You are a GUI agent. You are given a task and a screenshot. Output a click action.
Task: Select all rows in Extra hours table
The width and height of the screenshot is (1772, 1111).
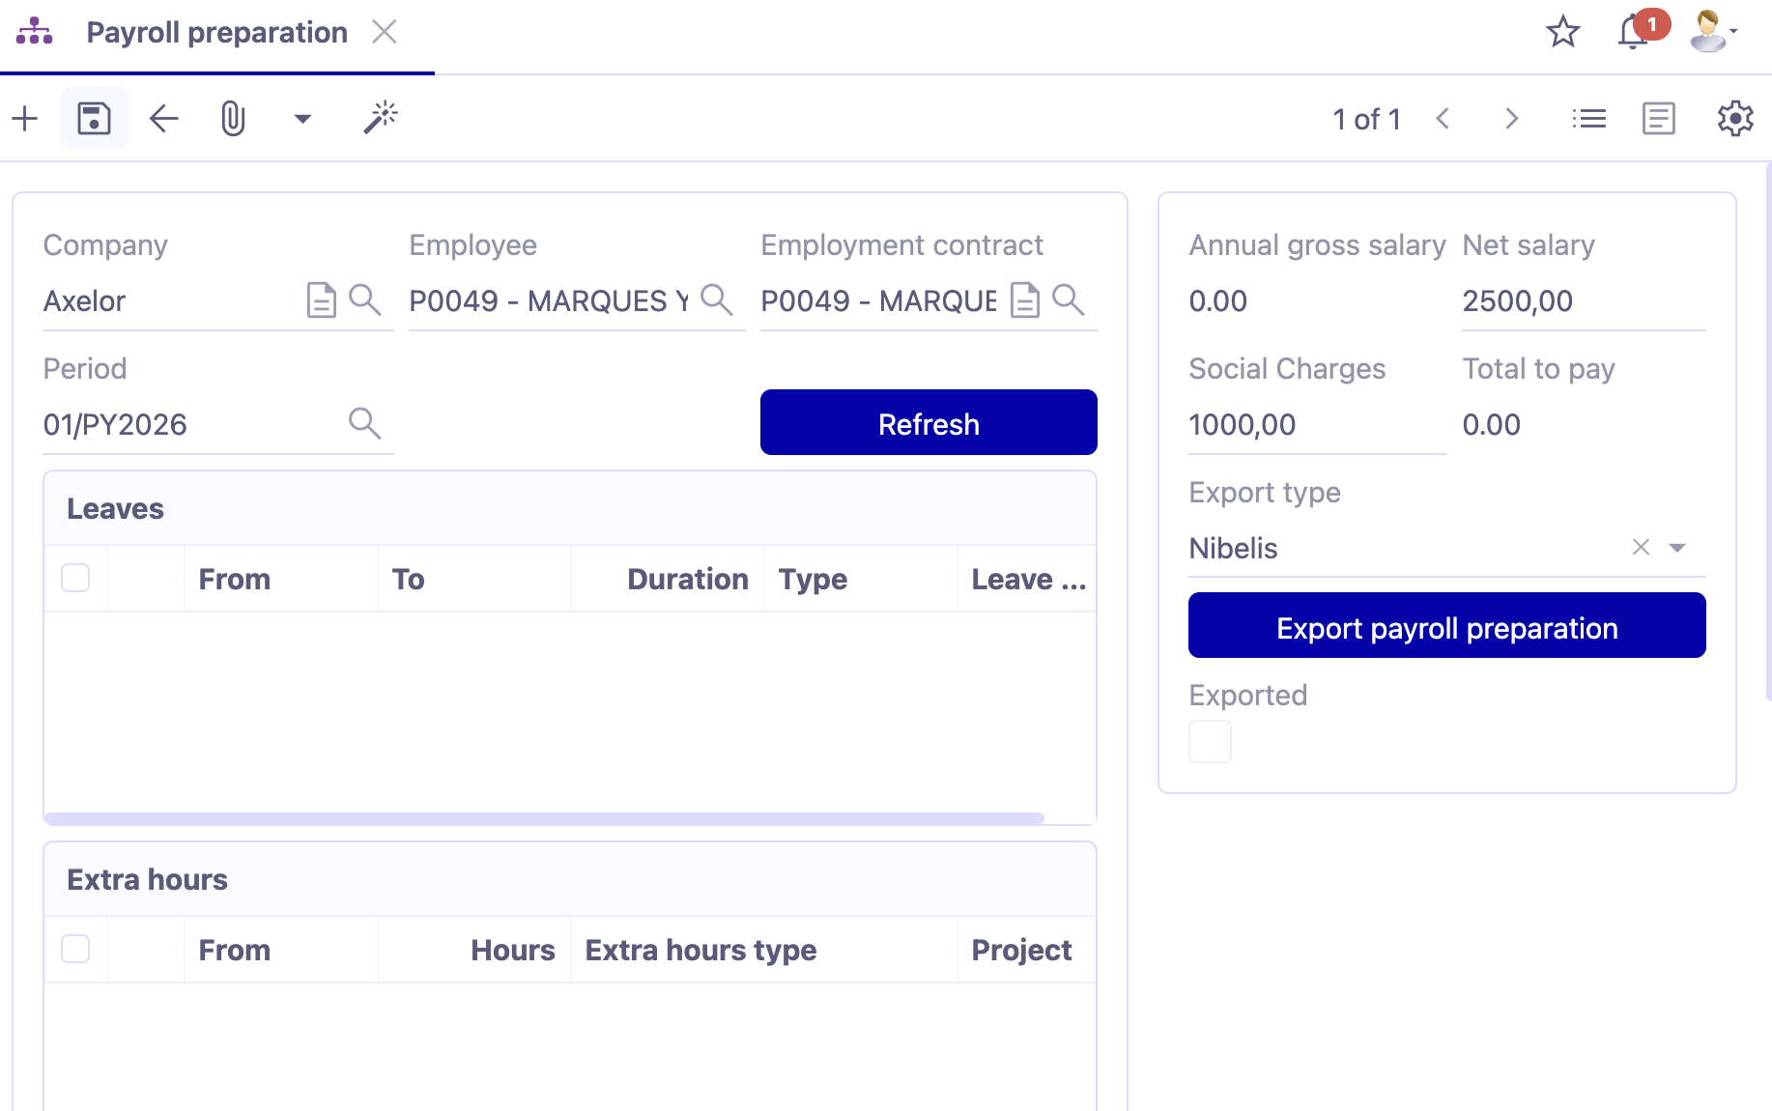click(x=74, y=949)
